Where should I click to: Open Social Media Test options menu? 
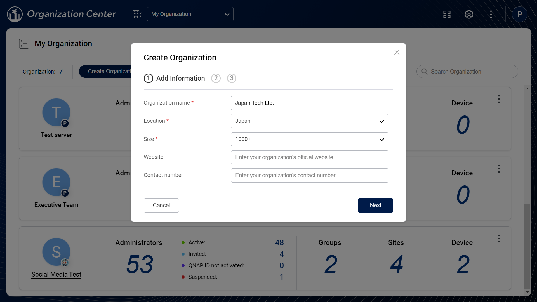click(x=499, y=239)
